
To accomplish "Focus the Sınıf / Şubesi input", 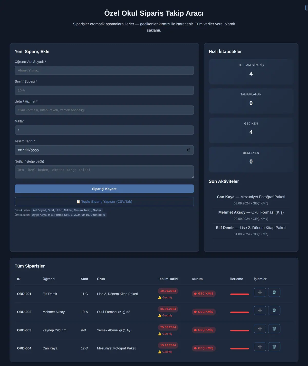I will [104, 90].
